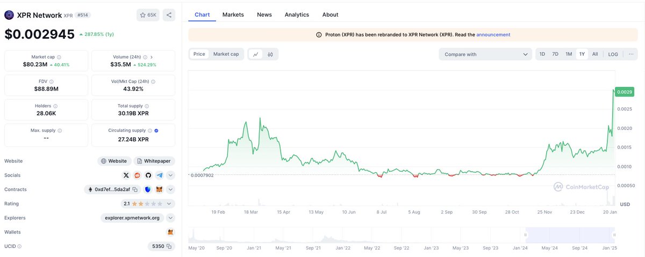Open the News tab

pyautogui.click(x=264, y=14)
